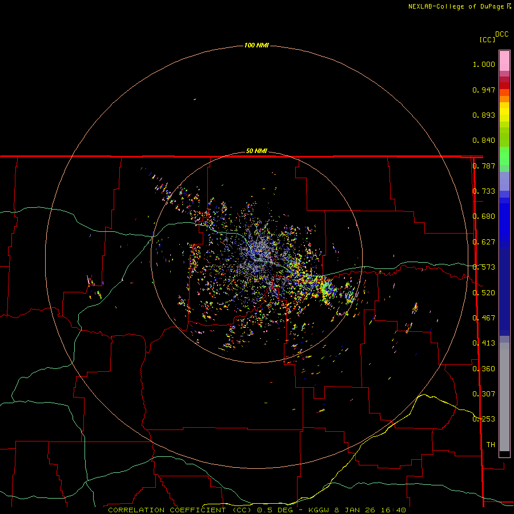The width and height of the screenshot is (514, 514).
Task: Click the bright green segment of the color bar
Action: 504,156
